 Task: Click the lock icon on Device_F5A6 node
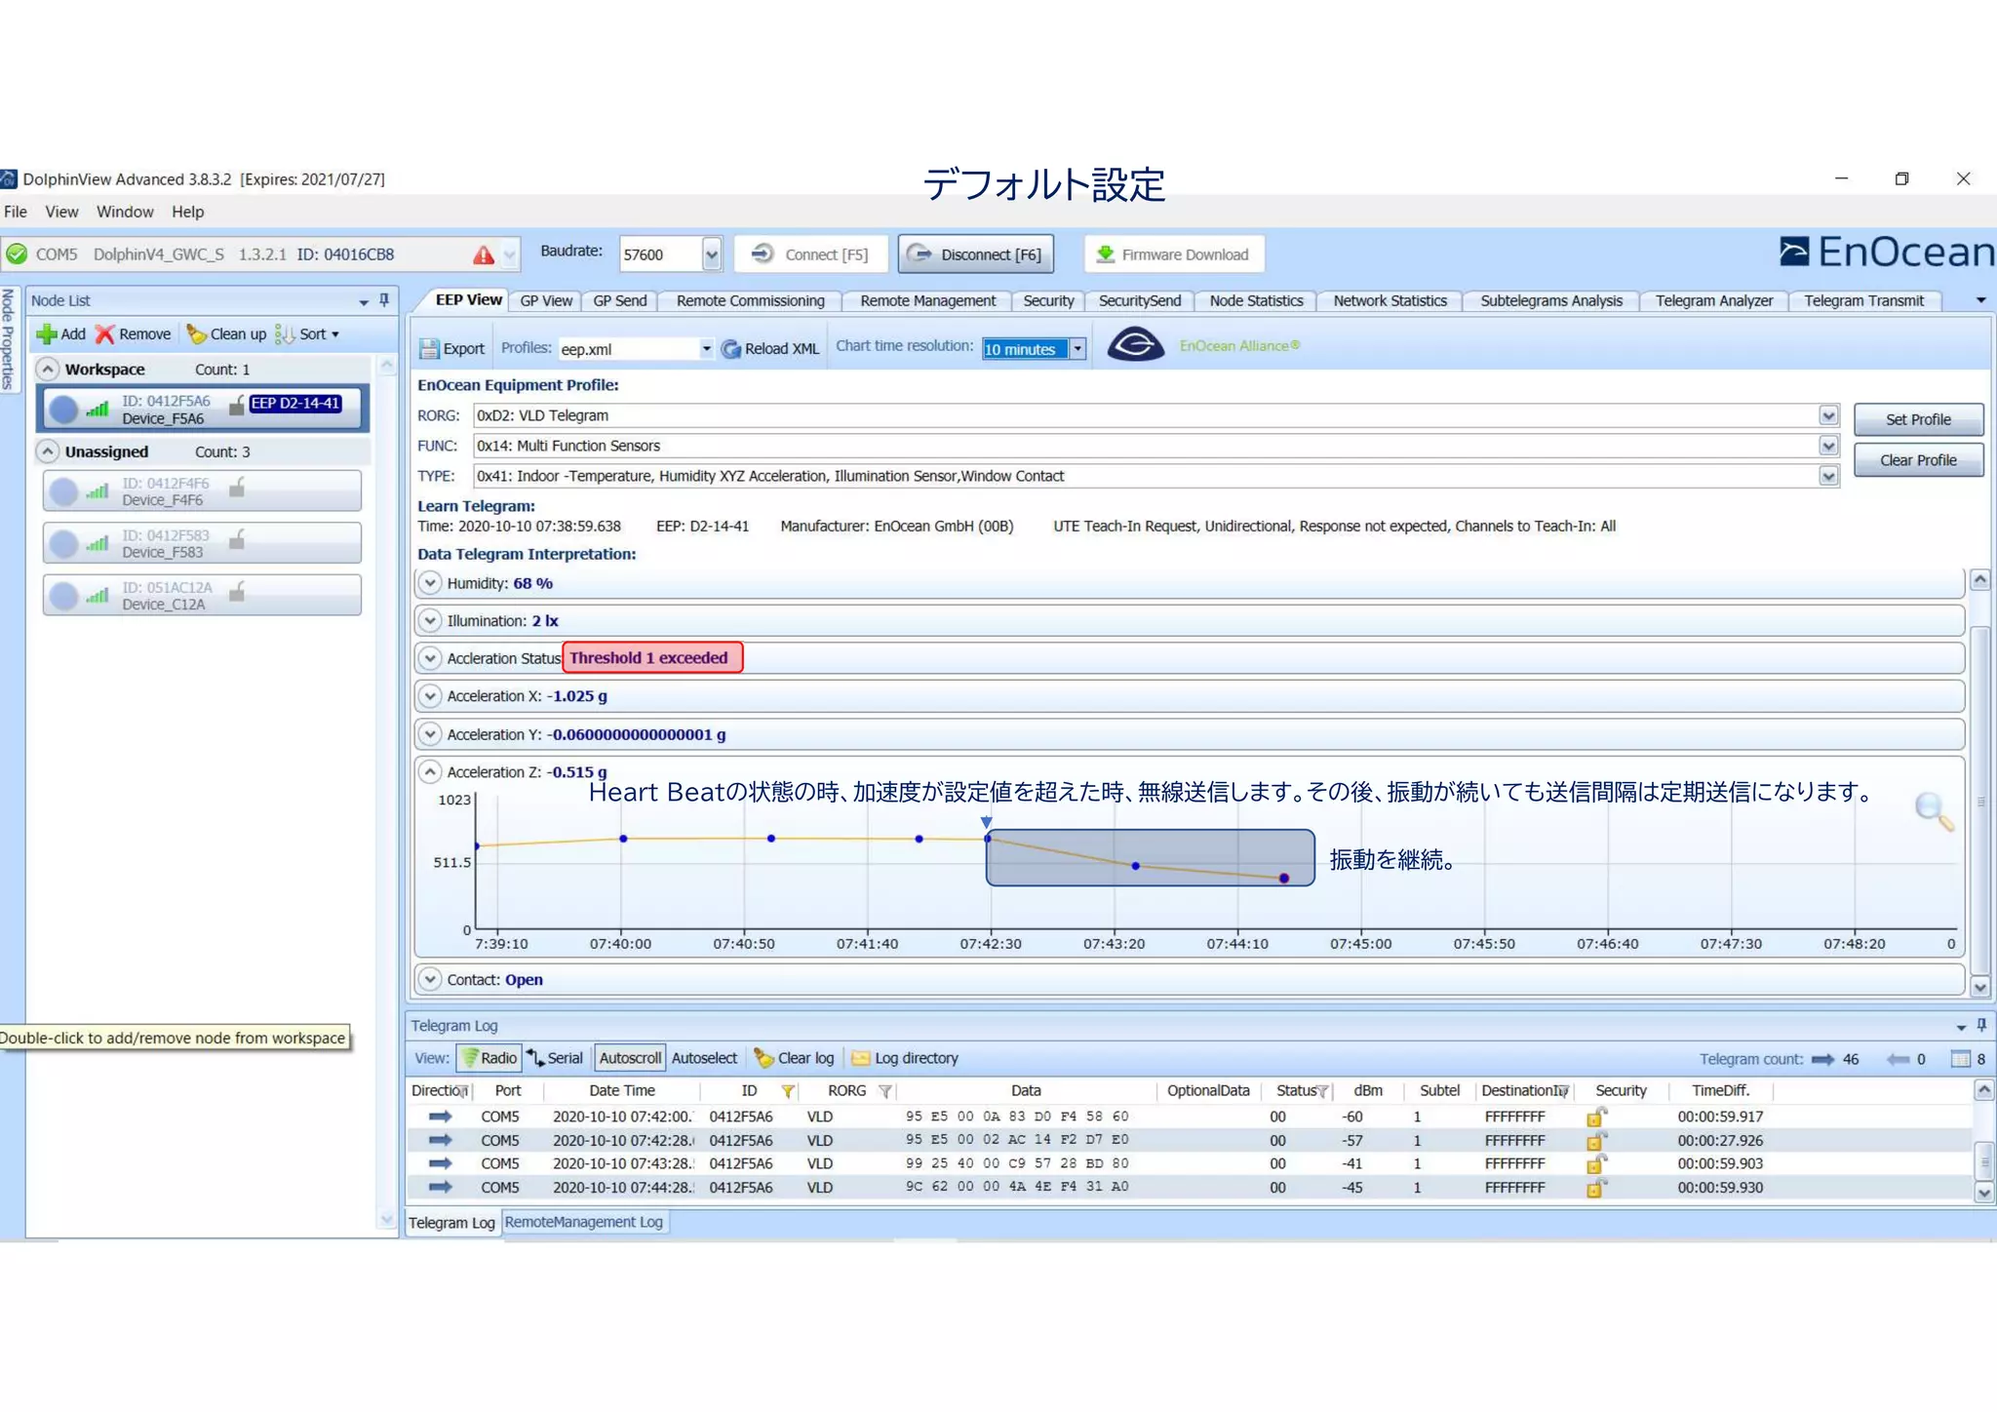pyautogui.click(x=237, y=405)
